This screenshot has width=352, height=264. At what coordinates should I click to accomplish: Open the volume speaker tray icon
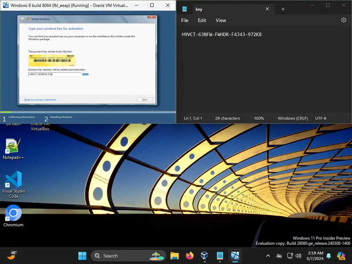click(298, 256)
